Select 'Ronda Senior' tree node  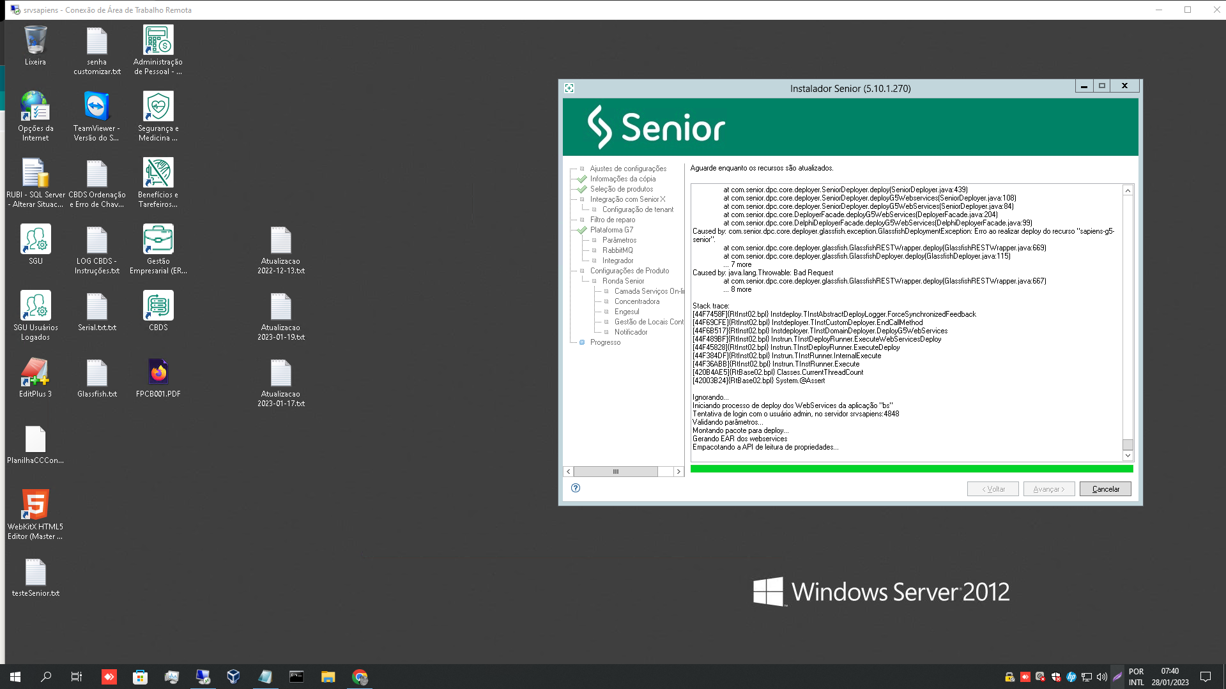(623, 281)
